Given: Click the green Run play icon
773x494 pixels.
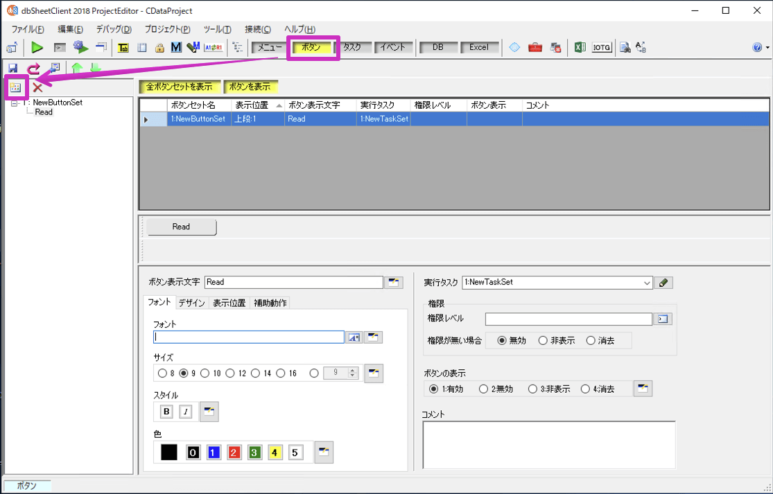Looking at the screenshot, I should tap(37, 48).
